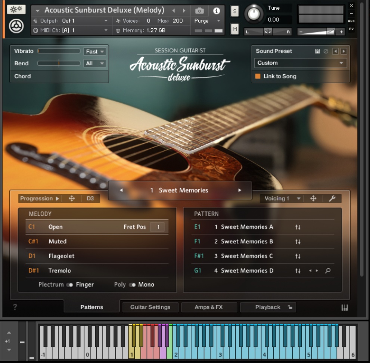This screenshot has width=370, height=363.
Task: Open the instrument info icon
Action: coord(217,11)
